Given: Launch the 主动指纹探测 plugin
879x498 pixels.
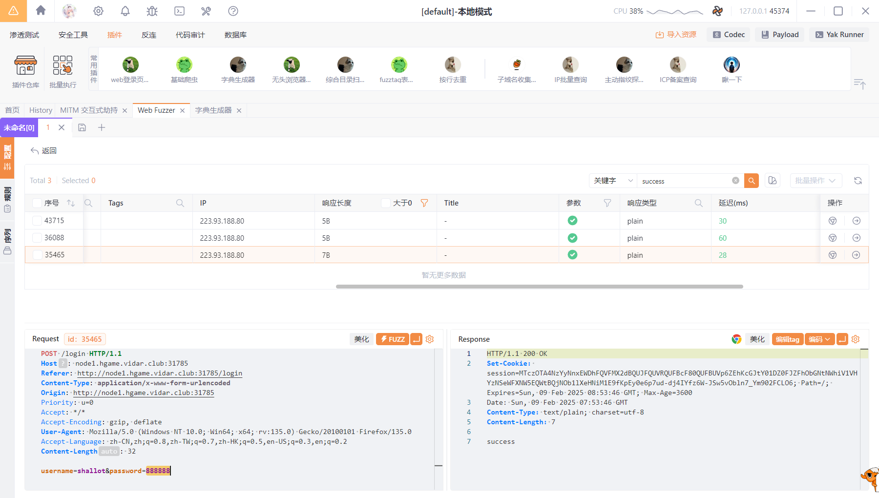Looking at the screenshot, I should coord(624,70).
